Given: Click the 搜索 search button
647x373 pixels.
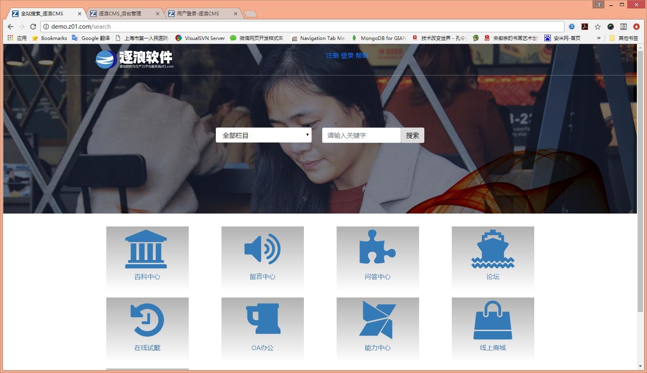Looking at the screenshot, I should pos(412,135).
